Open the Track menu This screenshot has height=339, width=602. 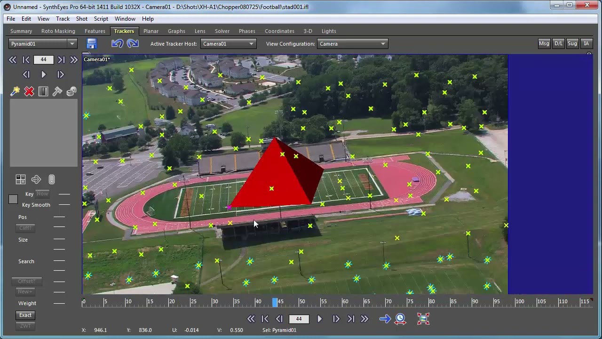(63, 19)
